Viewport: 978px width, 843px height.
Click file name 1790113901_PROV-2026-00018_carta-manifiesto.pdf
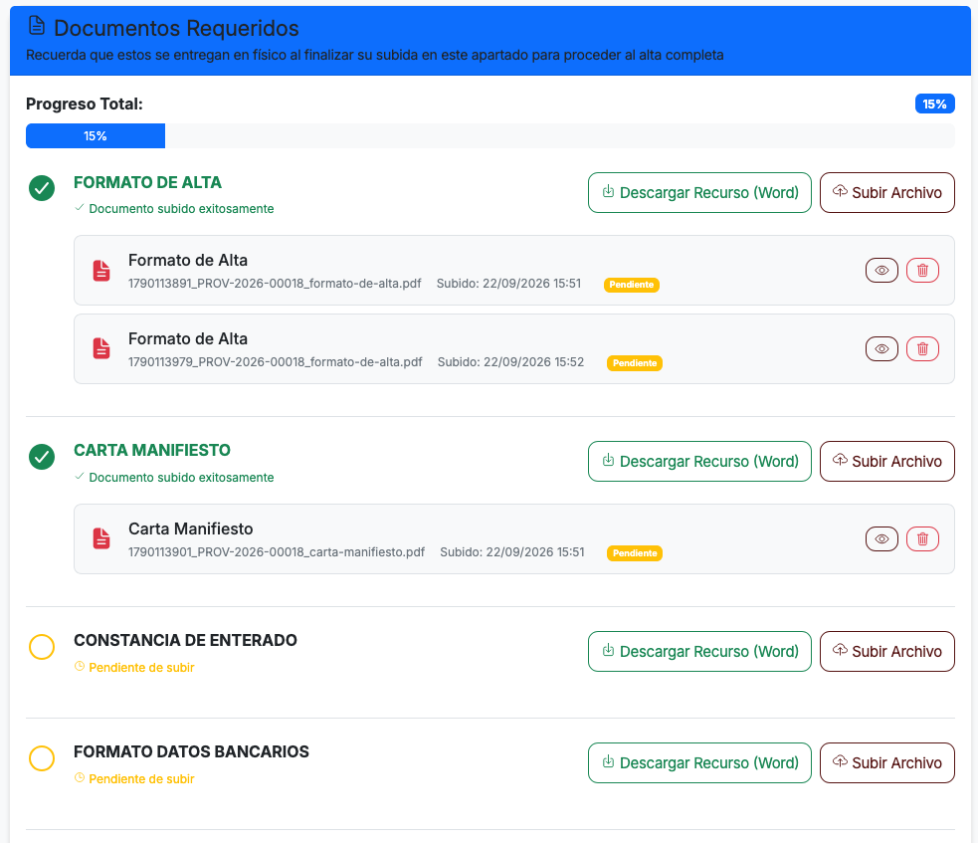(277, 552)
